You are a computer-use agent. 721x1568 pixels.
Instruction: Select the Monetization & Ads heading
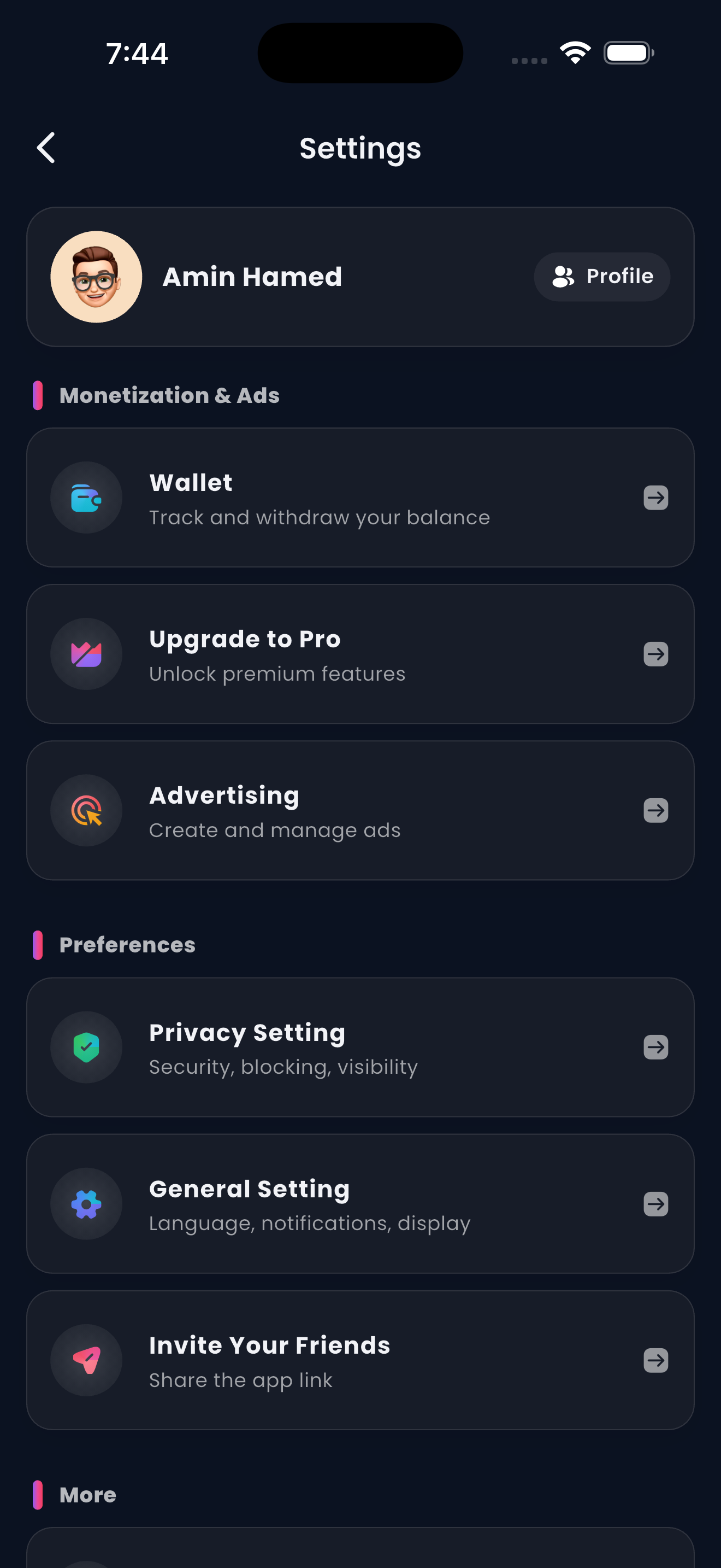169,396
